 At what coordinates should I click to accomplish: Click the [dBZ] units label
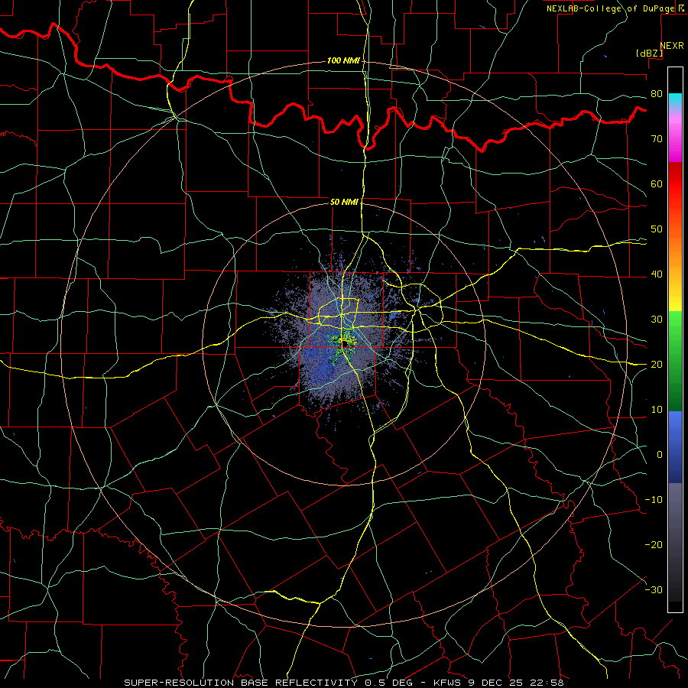click(649, 54)
